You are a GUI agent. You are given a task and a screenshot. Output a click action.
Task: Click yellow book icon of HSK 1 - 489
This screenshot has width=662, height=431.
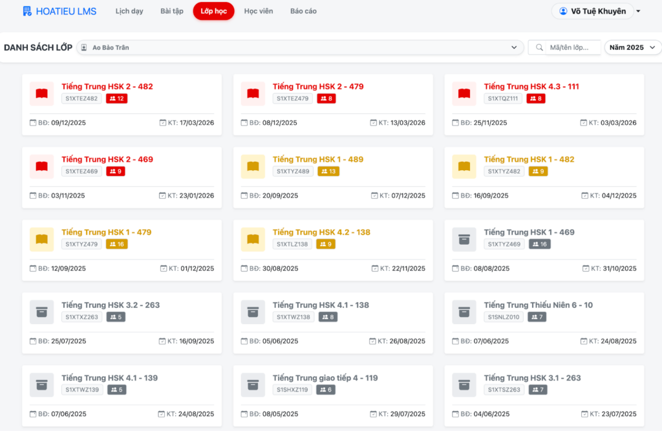253,167
